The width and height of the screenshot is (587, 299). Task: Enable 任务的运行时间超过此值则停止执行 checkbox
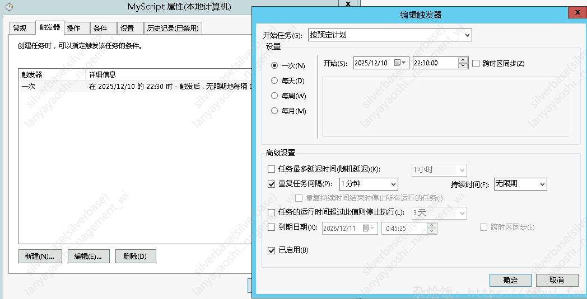point(272,212)
